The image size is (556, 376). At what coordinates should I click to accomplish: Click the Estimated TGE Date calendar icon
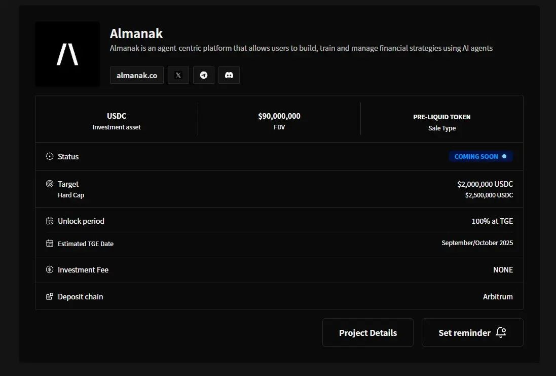50,243
